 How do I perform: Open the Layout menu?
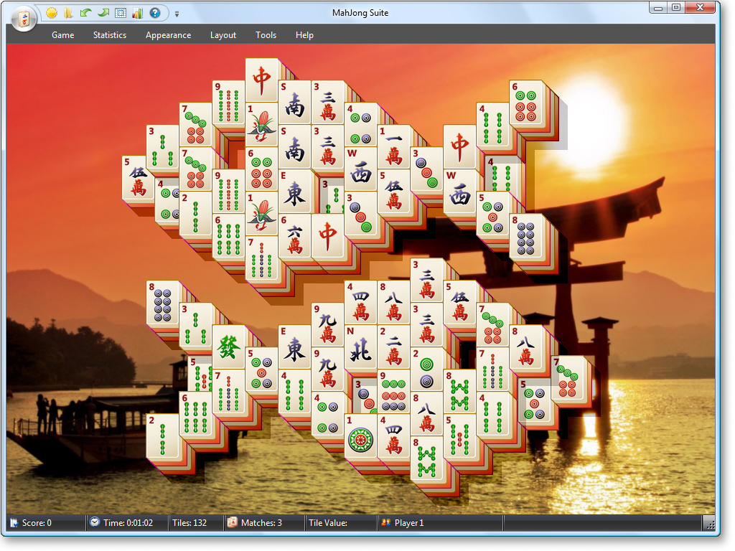coord(223,35)
